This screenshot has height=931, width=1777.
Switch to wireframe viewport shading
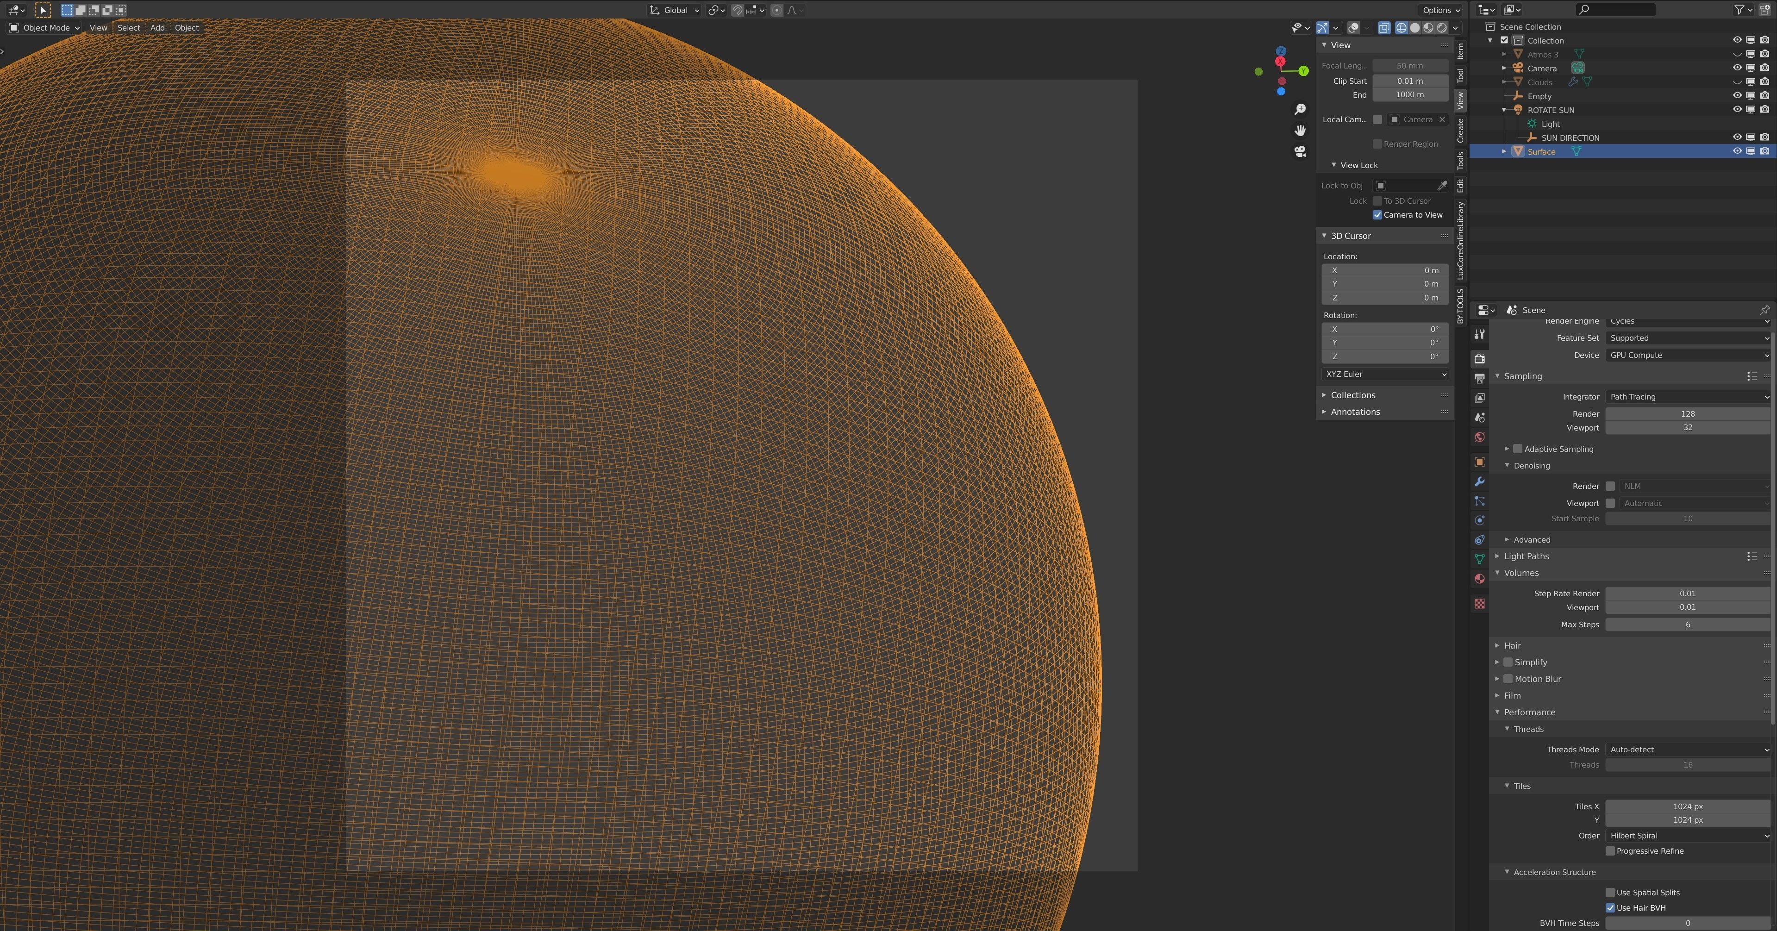tap(1401, 28)
